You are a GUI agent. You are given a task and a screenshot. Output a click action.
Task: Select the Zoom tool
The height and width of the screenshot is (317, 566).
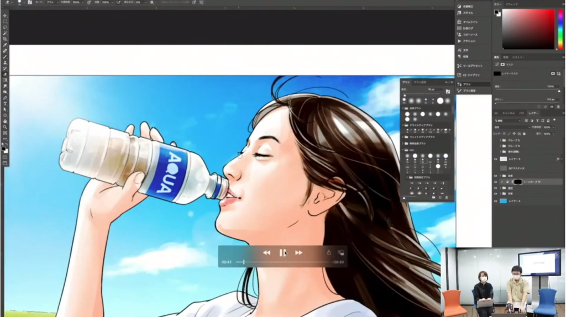coord(5,127)
